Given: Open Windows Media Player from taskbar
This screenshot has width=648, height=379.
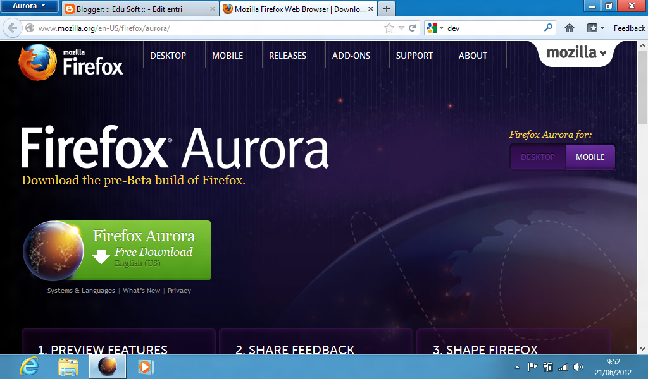Looking at the screenshot, I should pyautogui.click(x=146, y=366).
